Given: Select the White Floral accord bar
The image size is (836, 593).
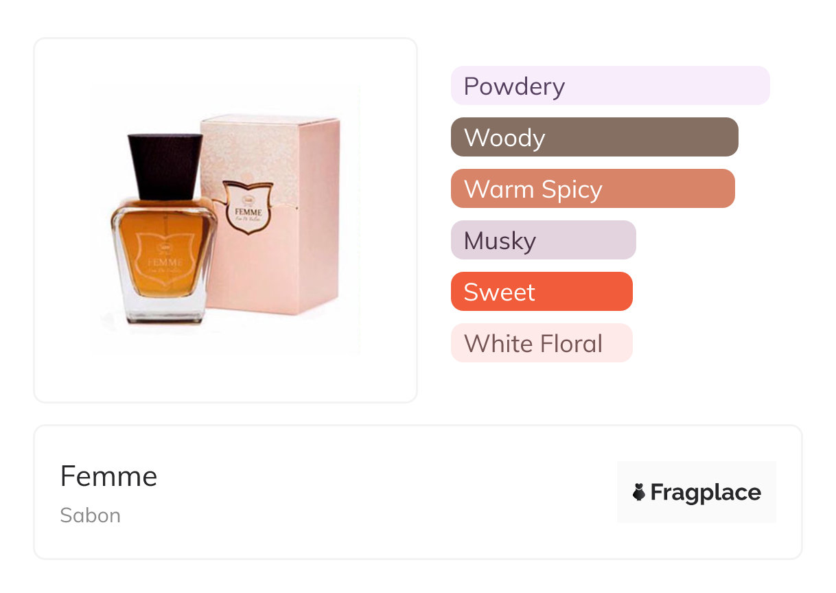Looking at the screenshot, I should click(x=541, y=343).
